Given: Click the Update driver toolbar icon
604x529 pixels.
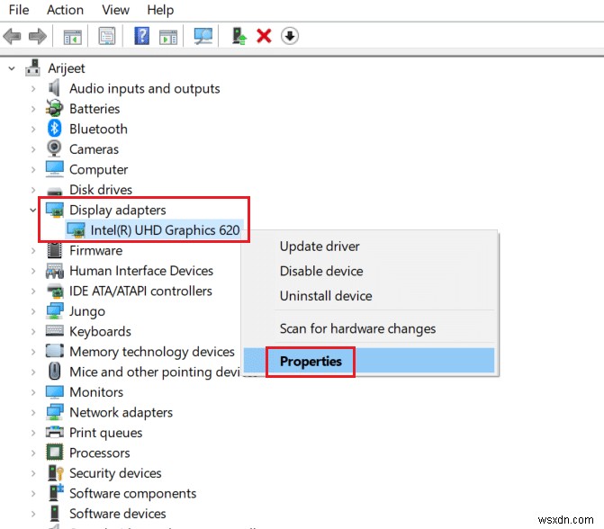Looking at the screenshot, I should (x=239, y=36).
